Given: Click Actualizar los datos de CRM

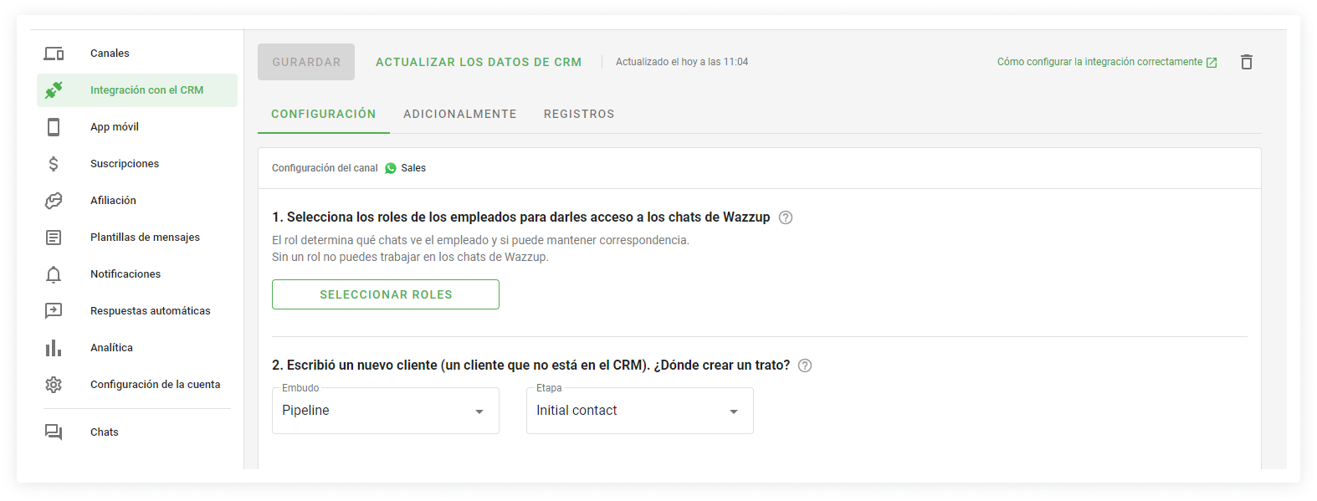Looking at the screenshot, I should click(478, 63).
